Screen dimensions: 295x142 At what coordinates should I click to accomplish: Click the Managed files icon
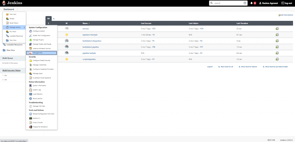[x=30, y=53]
